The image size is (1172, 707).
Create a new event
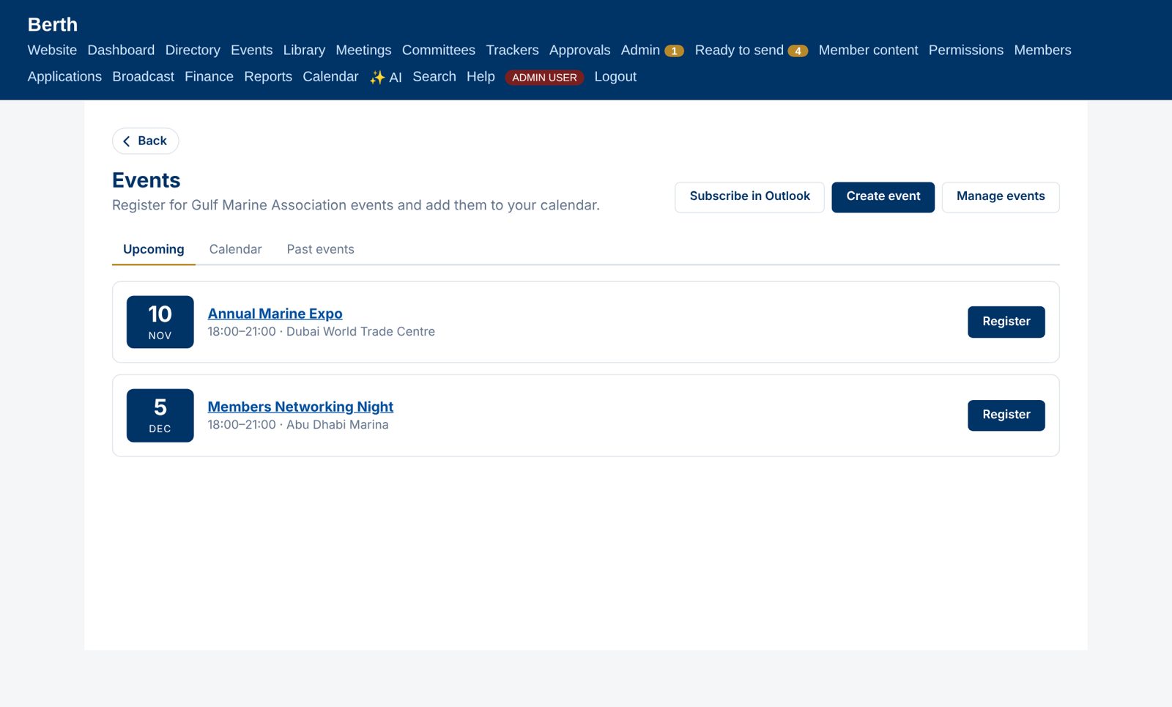(883, 196)
